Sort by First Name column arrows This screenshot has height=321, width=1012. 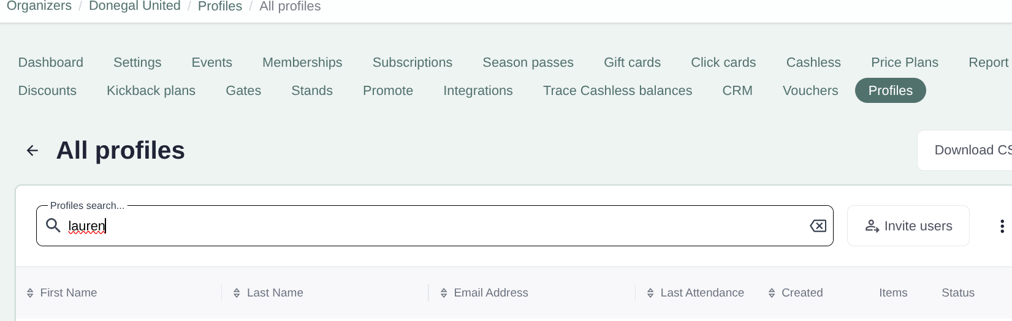(x=30, y=293)
